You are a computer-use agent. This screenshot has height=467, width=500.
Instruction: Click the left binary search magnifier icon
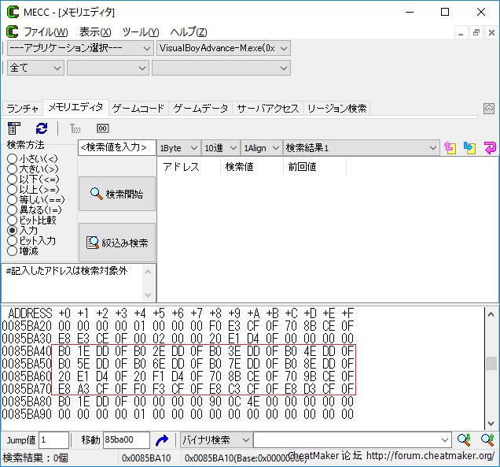coord(464,440)
